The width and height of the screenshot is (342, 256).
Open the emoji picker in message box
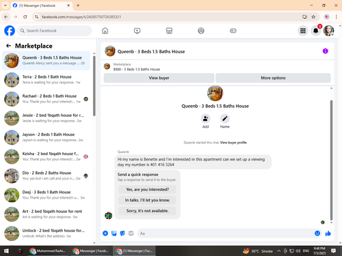coord(317,233)
